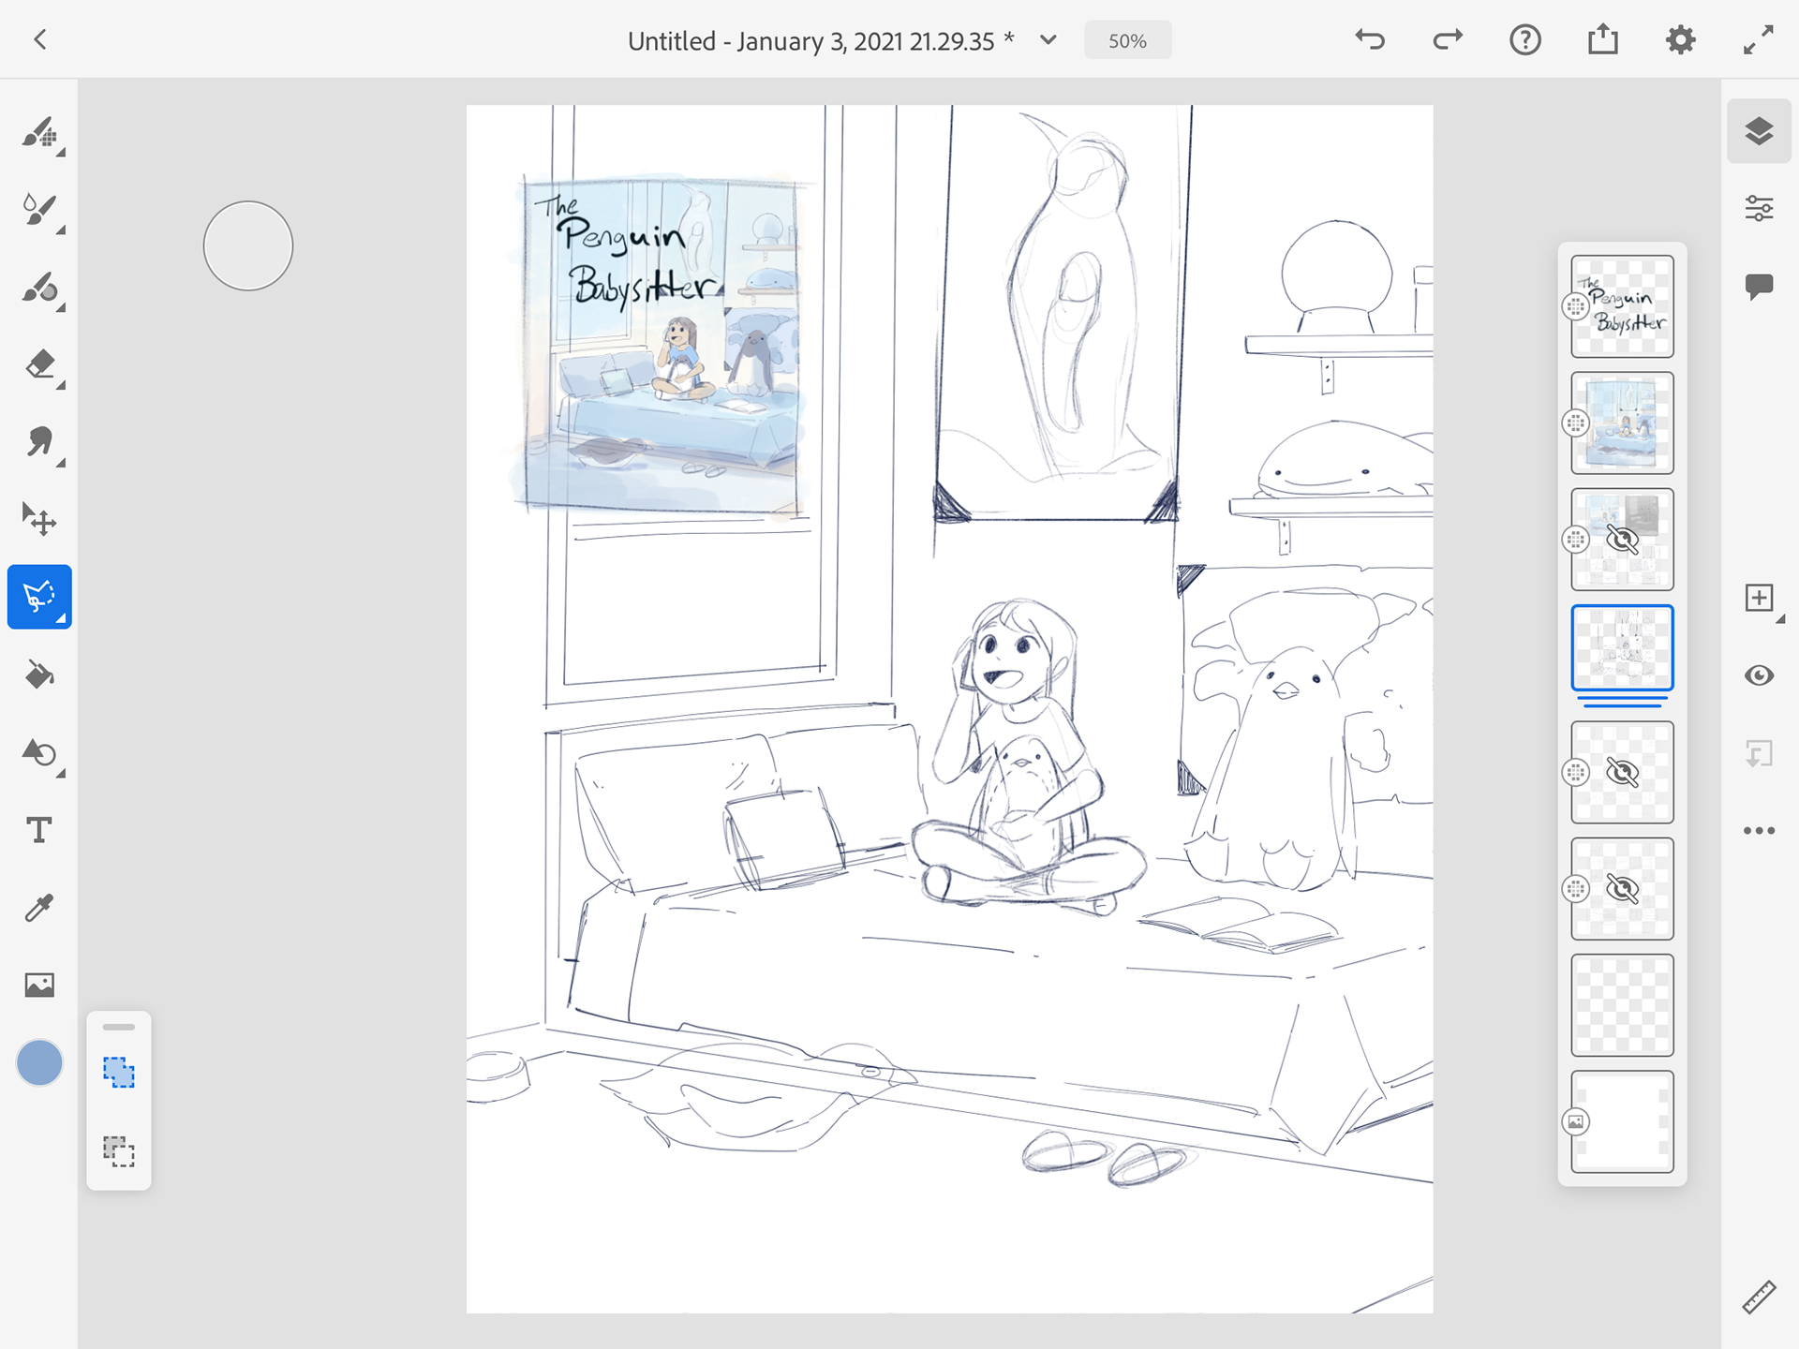Open the three-dot layer actions menu
This screenshot has width=1799, height=1349.
pos(1759,830)
